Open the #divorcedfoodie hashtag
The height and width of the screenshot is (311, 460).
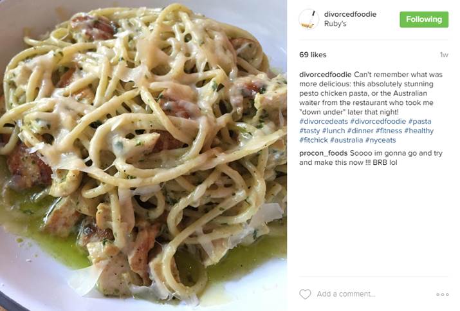(378, 121)
